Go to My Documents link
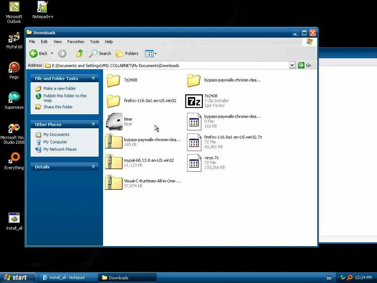This screenshot has height=283, width=377. coord(56,134)
